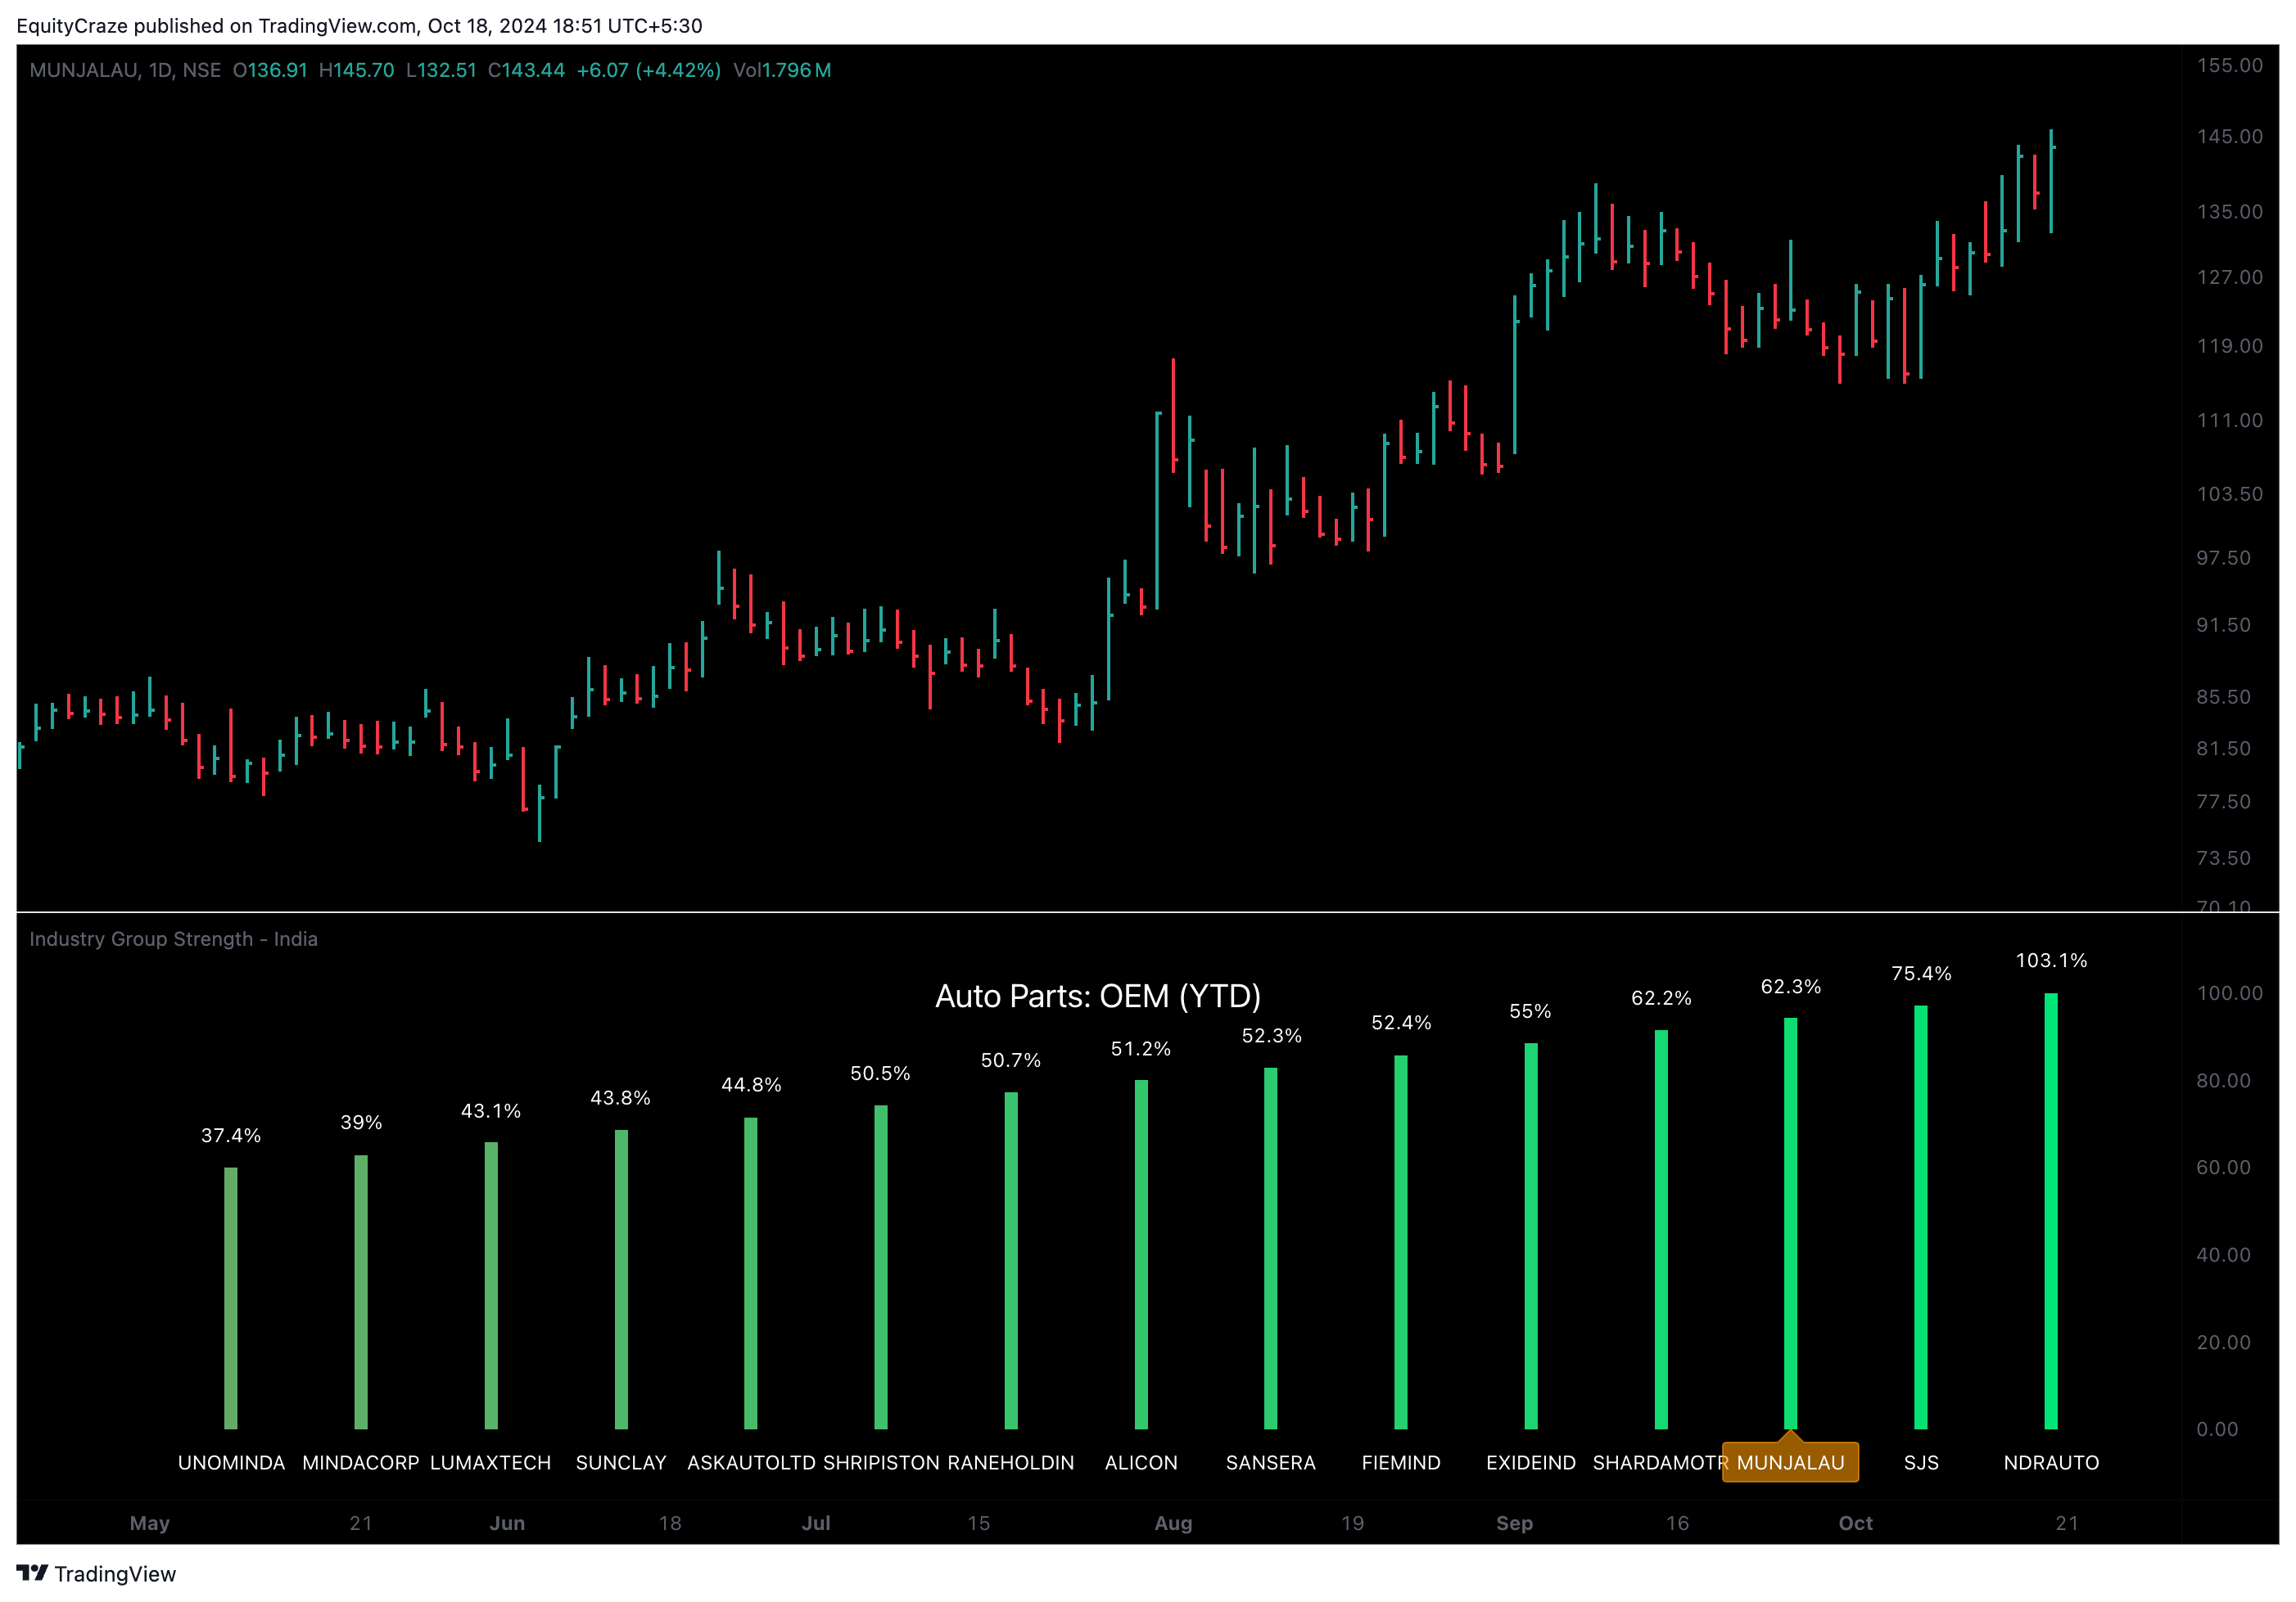Click the Oct label on time axis
Image resolution: width=2296 pixels, height=1602 pixels.
[1856, 1523]
